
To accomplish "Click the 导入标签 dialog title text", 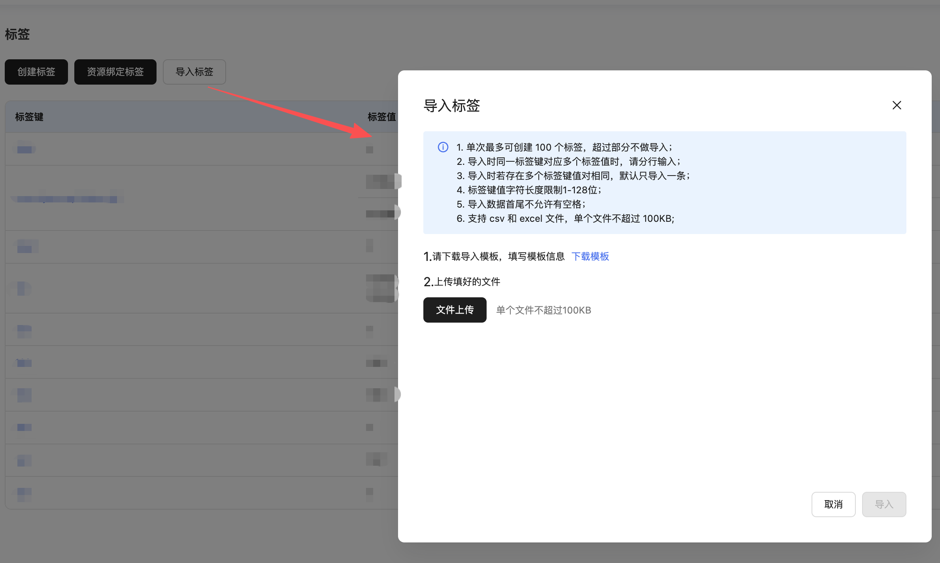I will [451, 106].
